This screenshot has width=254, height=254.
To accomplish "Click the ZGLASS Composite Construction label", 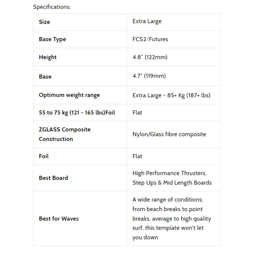I will click(65, 134).
